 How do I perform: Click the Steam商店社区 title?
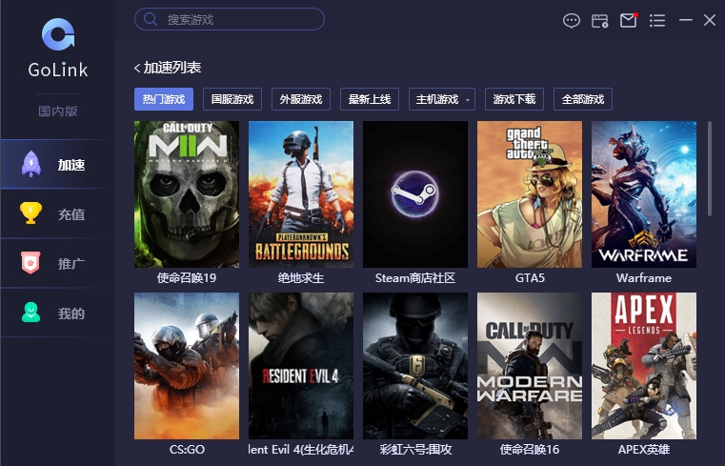point(415,278)
